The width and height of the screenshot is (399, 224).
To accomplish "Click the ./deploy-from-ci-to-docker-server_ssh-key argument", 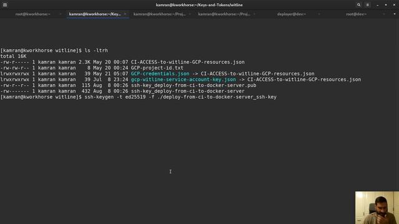I will tap(217, 97).
